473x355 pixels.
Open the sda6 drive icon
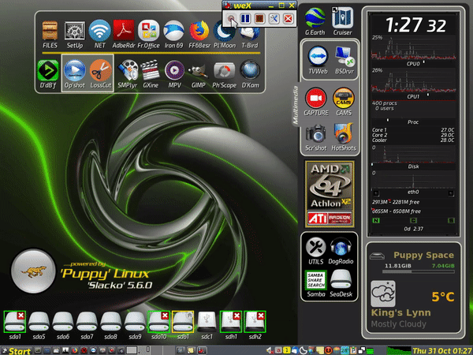point(63,322)
